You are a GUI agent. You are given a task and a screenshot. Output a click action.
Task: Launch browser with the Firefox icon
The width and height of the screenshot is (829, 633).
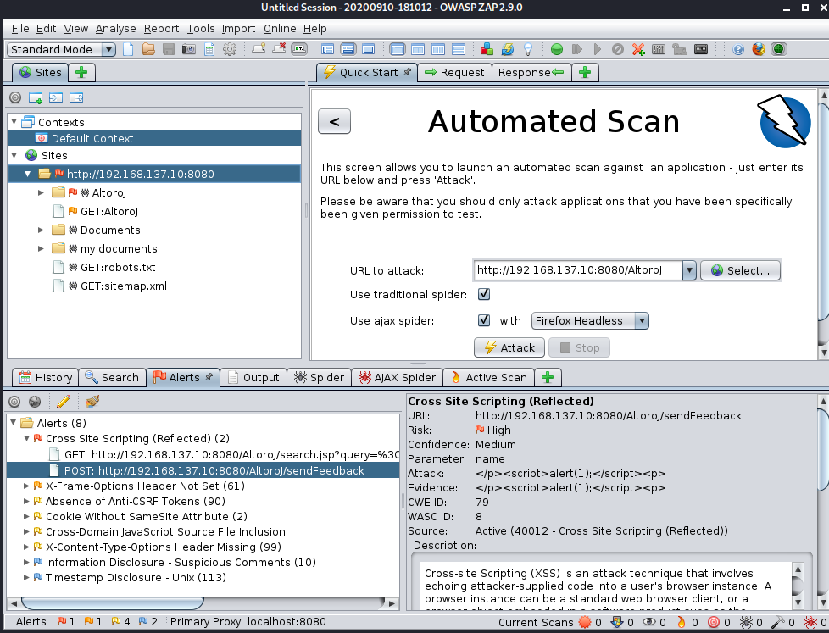pos(759,49)
